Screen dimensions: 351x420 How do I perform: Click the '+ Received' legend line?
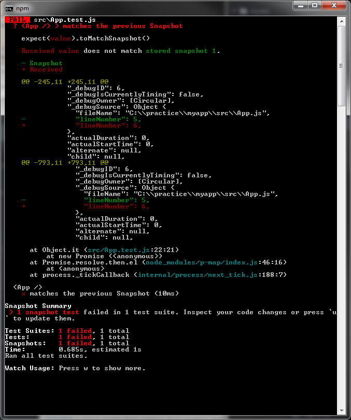pyautogui.click(x=42, y=69)
